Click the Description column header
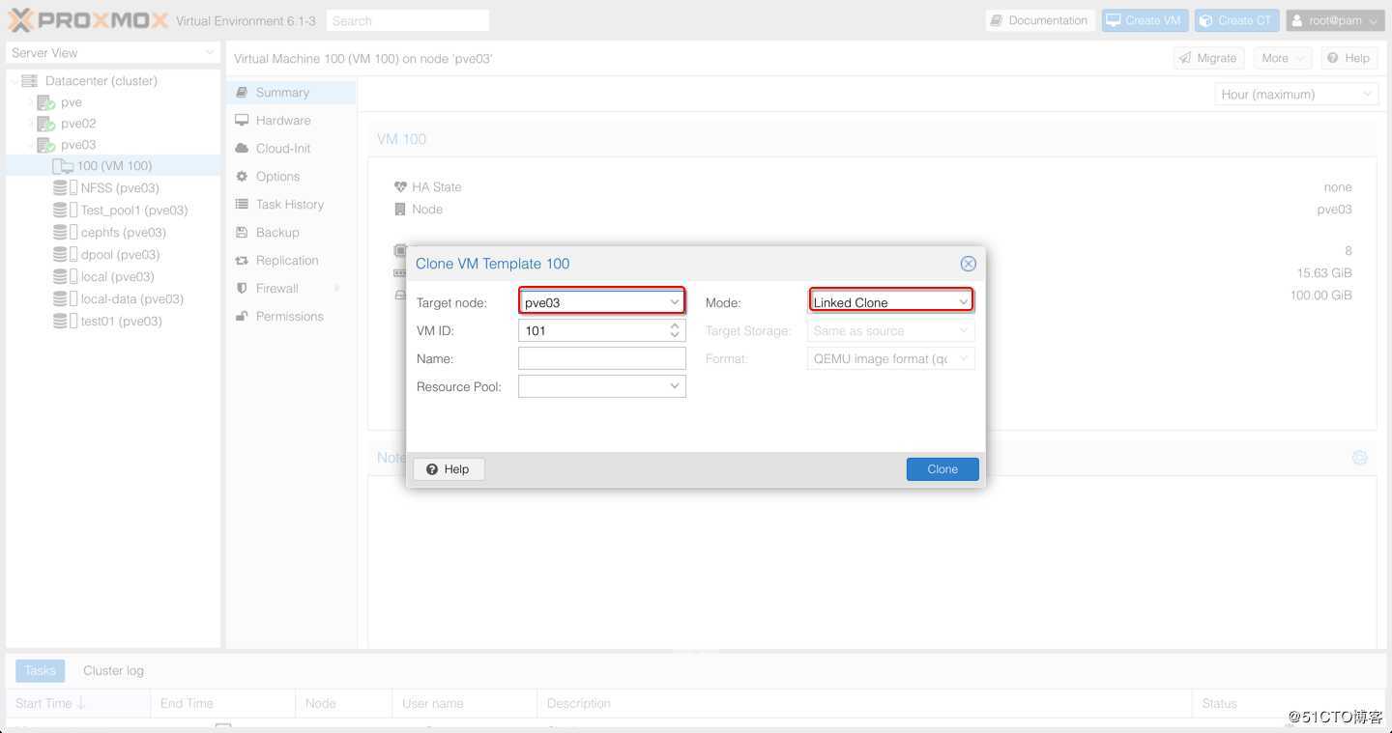The width and height of the screenshot is (1392, 733). 864,703
